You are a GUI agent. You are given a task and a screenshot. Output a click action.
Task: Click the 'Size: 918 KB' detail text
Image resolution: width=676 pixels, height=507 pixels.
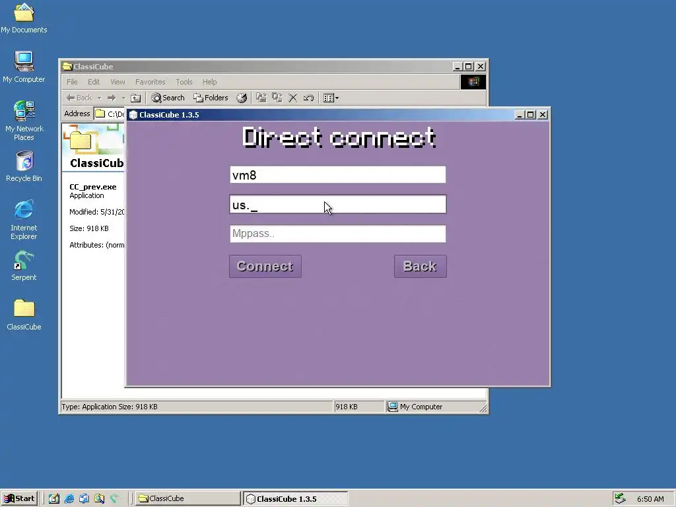coord(89,228)
